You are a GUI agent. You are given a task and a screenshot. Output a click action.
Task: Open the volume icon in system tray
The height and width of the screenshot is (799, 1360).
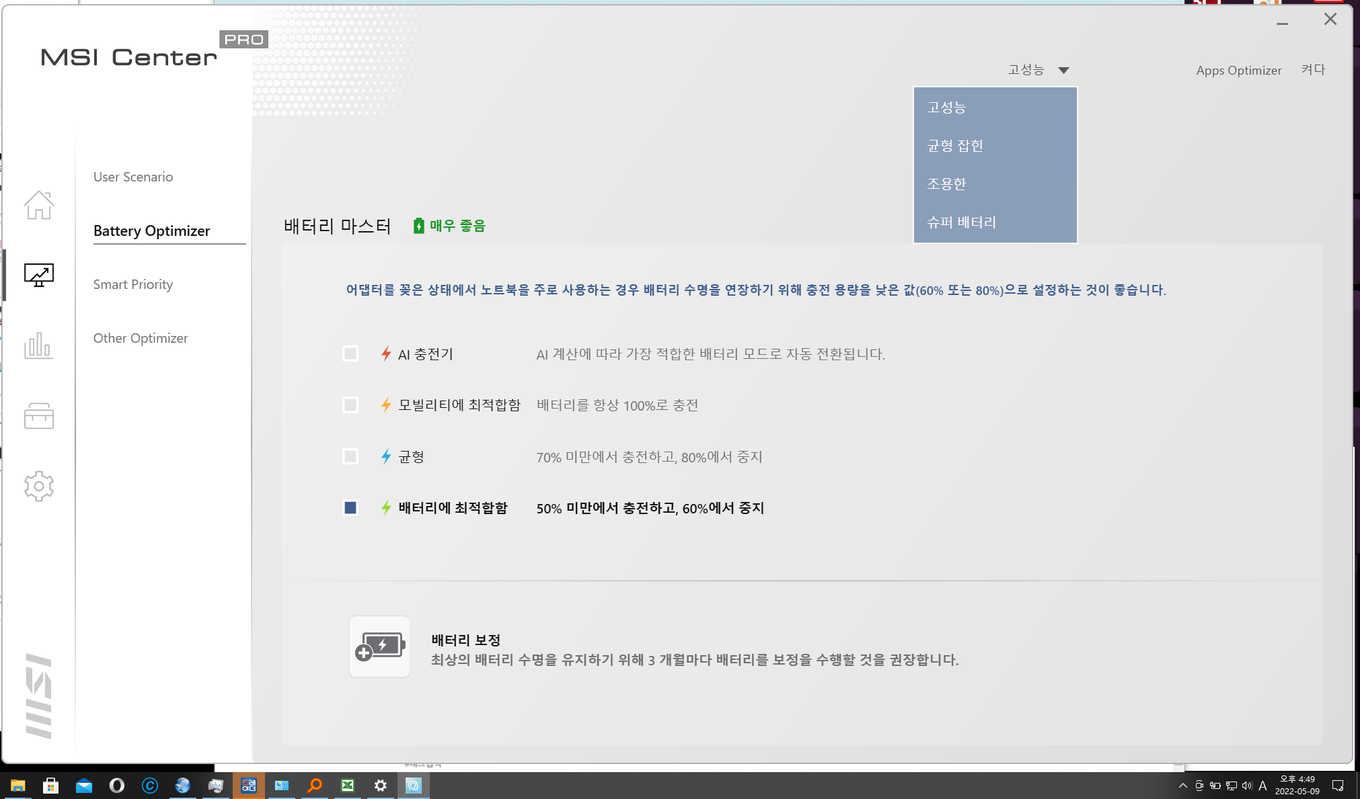click(x=1247, y=786)
